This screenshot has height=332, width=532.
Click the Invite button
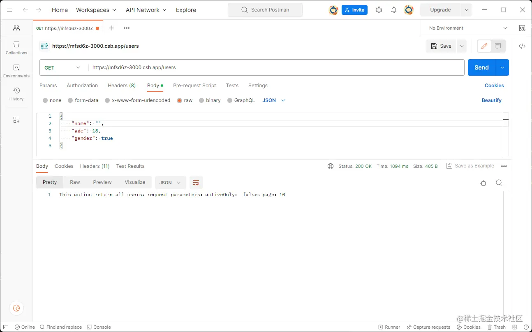354,10
